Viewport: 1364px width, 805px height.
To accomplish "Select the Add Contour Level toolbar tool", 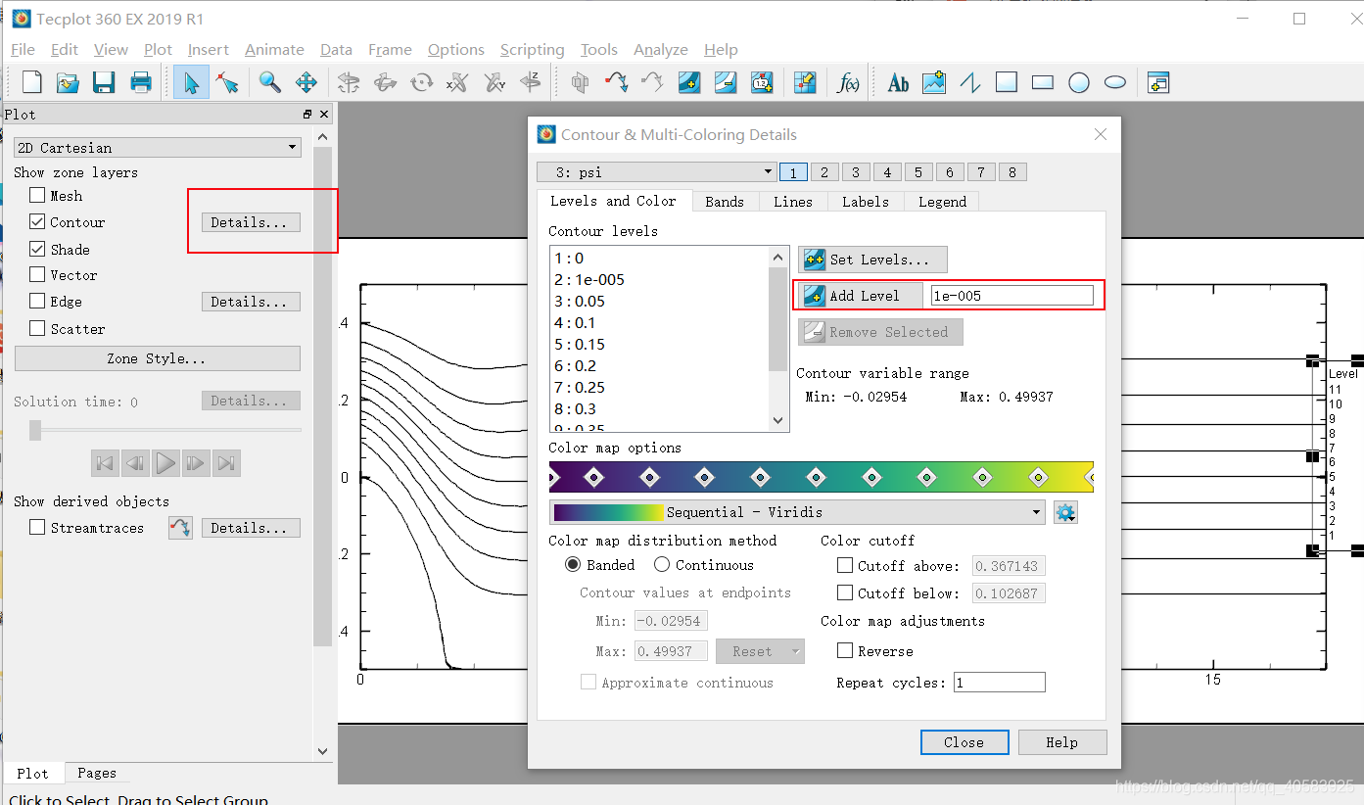I will (x=689, y=83).
